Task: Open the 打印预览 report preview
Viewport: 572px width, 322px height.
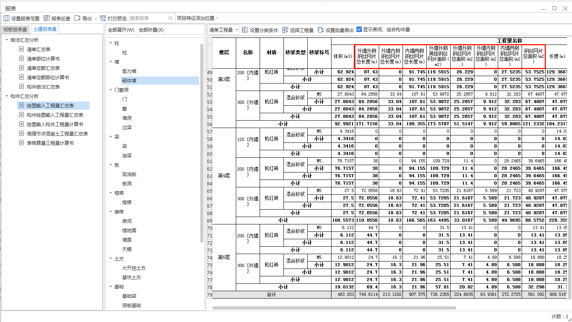Action: [x=113, y=18]
